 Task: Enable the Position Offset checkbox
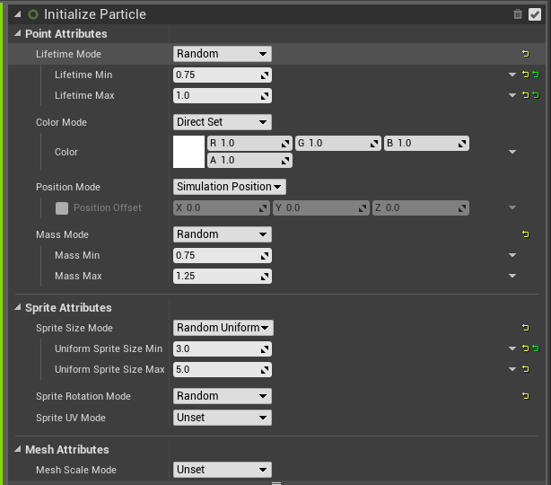62,208
